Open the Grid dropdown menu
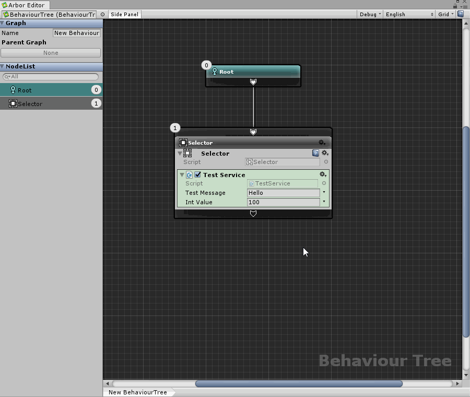 (x=445, y=14)
